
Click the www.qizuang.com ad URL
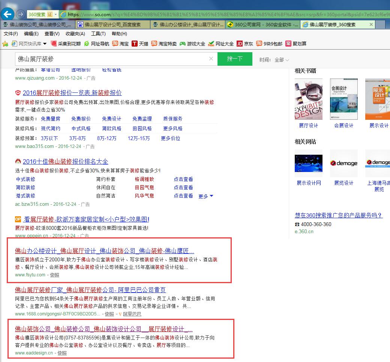point(34,78)
